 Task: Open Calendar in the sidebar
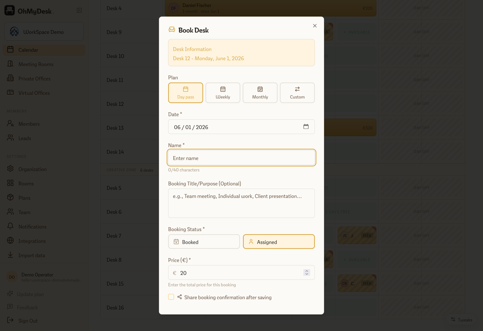coord(44,50)
